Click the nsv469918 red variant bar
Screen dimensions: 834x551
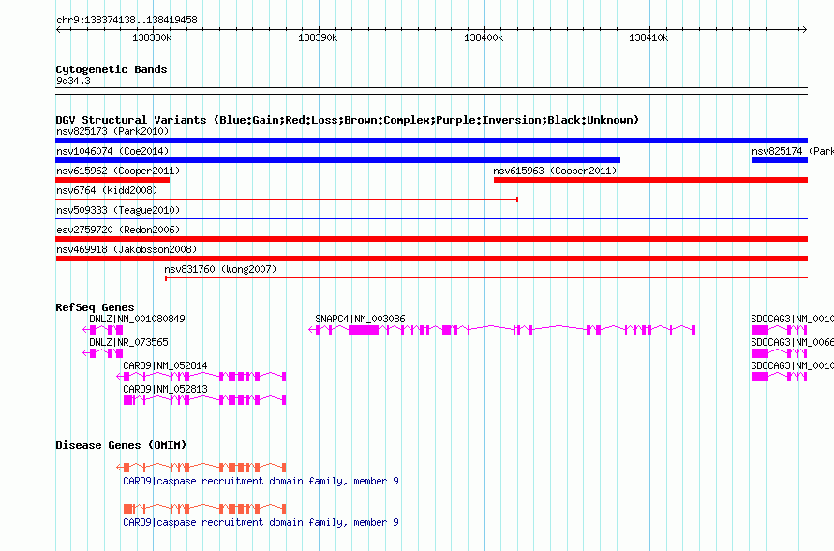coord(431,259)
